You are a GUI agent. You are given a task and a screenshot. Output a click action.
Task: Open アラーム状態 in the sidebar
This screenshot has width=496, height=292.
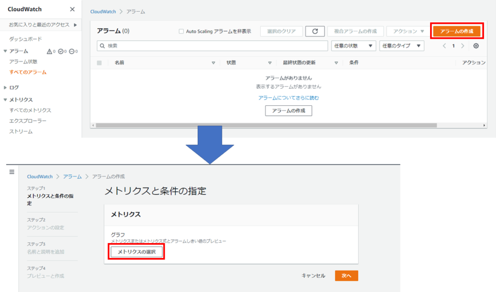[23, 62]
